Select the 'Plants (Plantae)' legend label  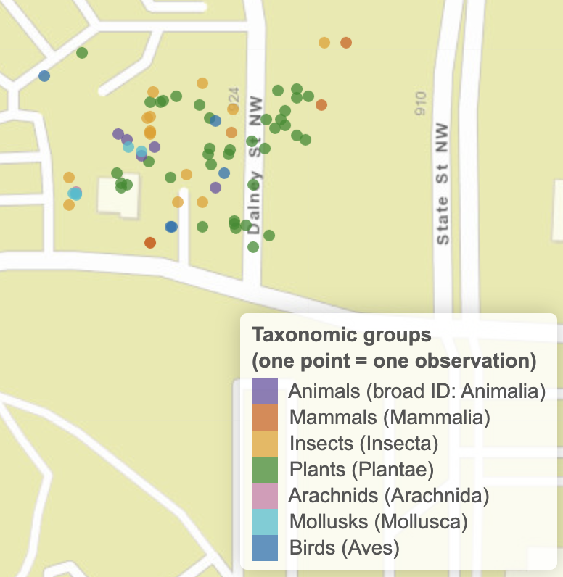tap(361, 470)
